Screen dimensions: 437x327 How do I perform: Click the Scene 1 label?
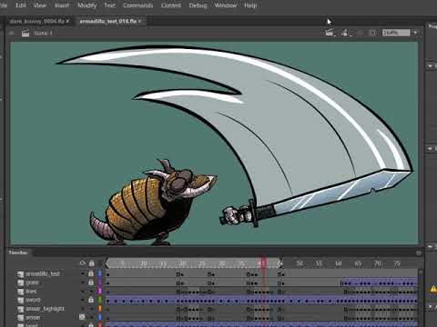[x=43, y=33]
